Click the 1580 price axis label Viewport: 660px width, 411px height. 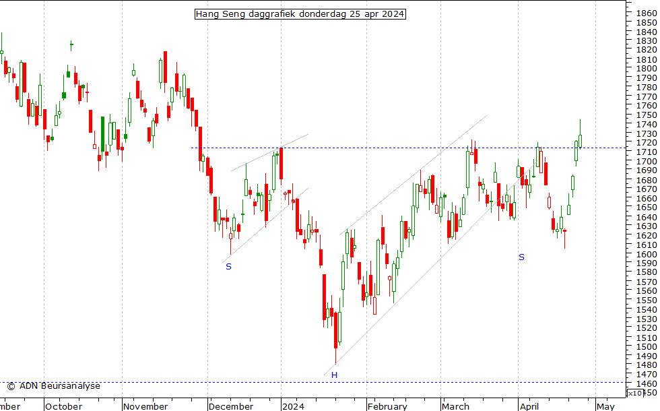click(x=647, y=272)
